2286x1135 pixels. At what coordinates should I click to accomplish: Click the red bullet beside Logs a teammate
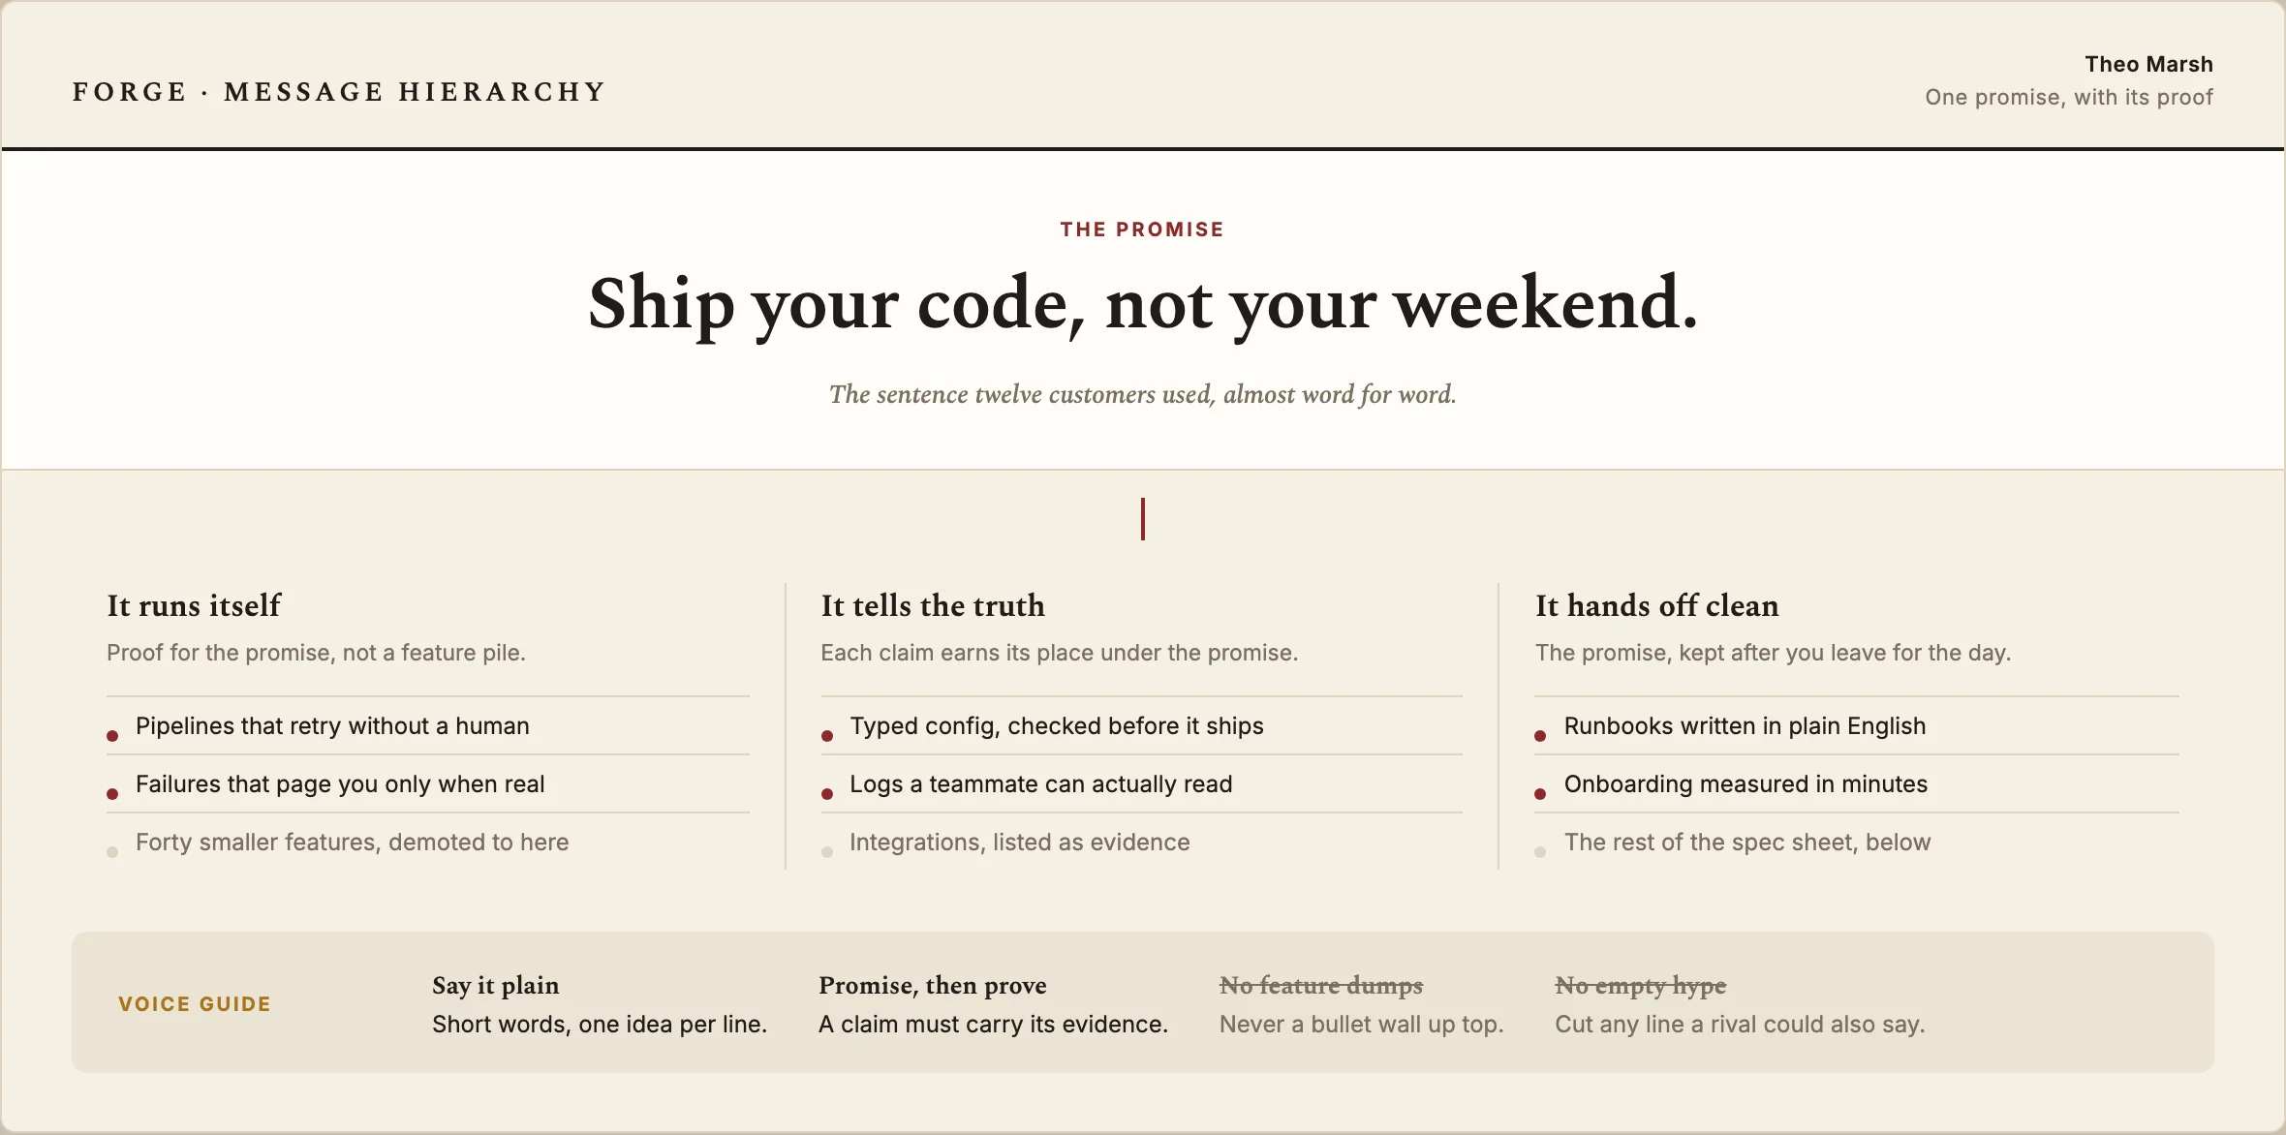827,794
